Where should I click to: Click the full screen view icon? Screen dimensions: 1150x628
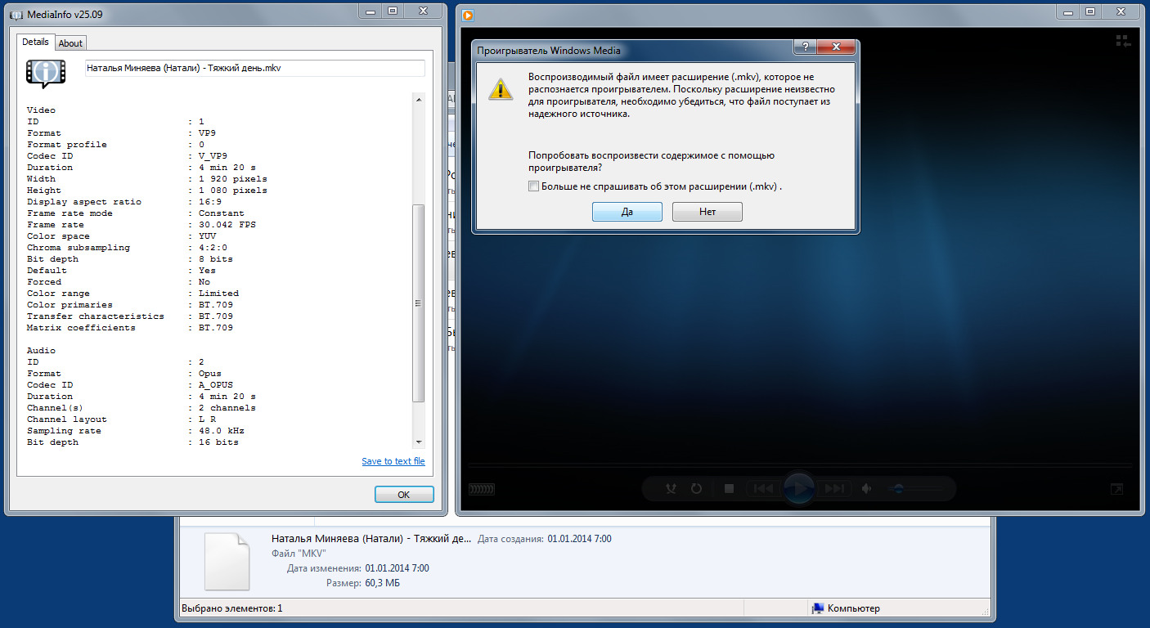1116,490
